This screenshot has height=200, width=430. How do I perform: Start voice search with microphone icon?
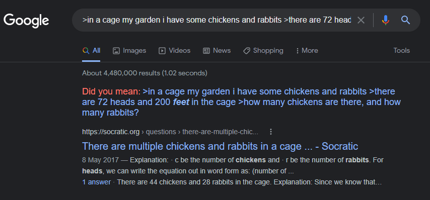coord(386,20)
